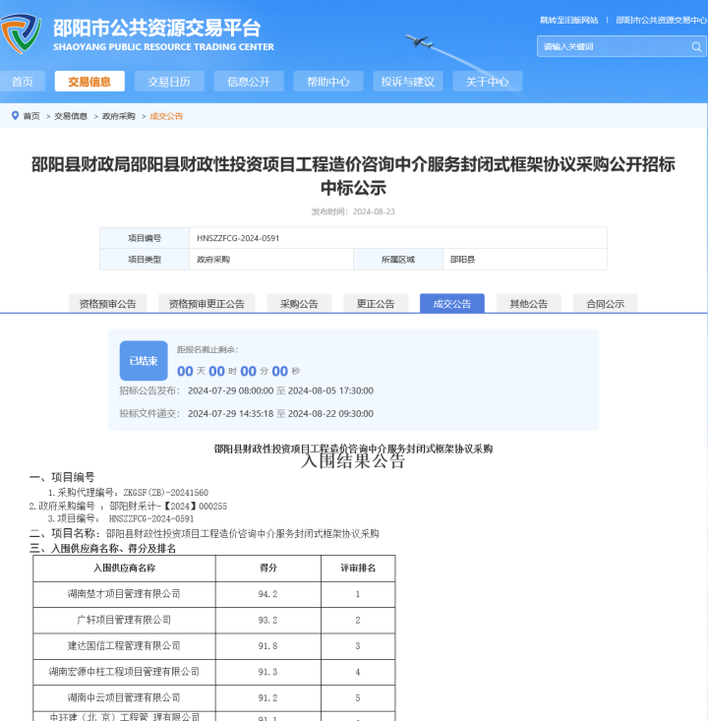The height and width of the screenshot is (721, 708).
Task: Open the 投诉与建议 navigation menu
Action: click(x=408, y=82)
